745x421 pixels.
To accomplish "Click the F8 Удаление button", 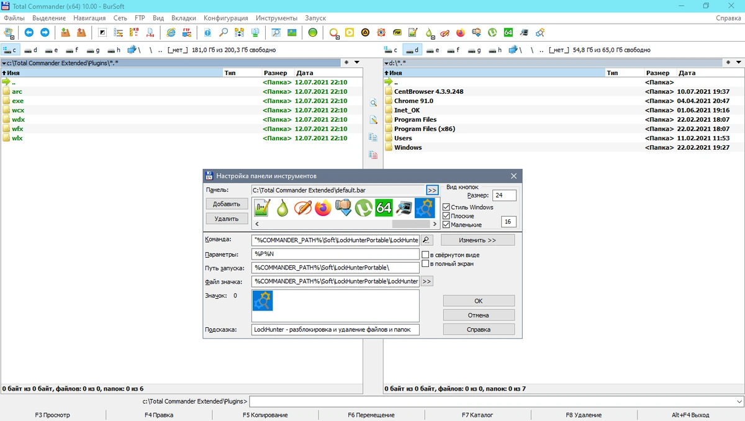I will pyautogui.click(x=584, y=415).
